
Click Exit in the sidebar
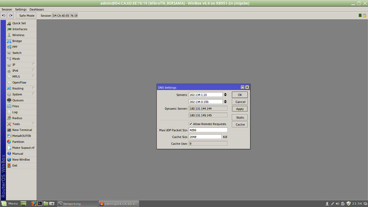point(21,165)
